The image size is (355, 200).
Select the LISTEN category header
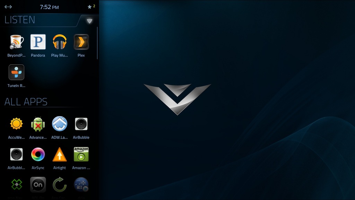[x=20, y=20]
